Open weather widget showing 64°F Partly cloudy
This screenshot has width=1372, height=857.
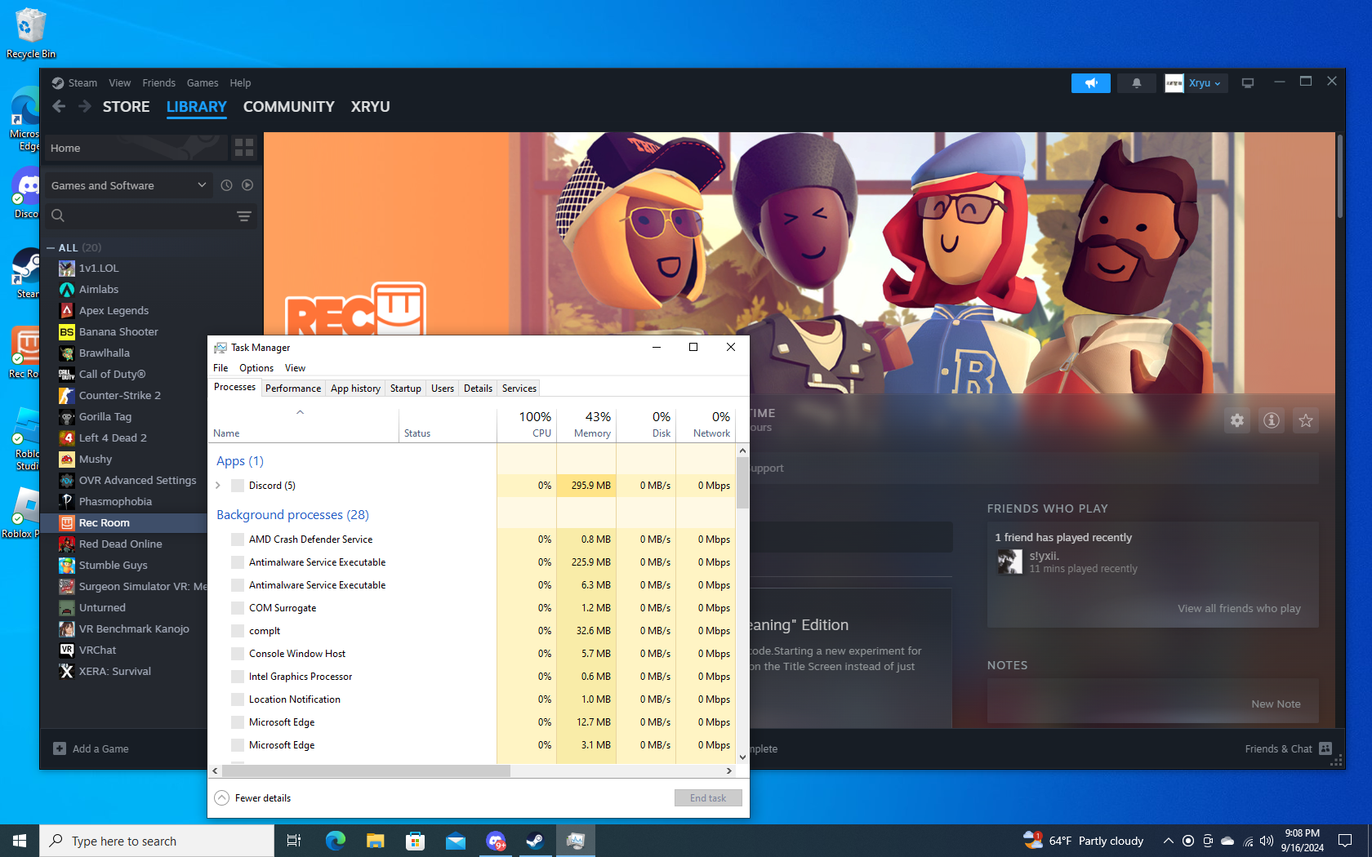click(1083, 841)
